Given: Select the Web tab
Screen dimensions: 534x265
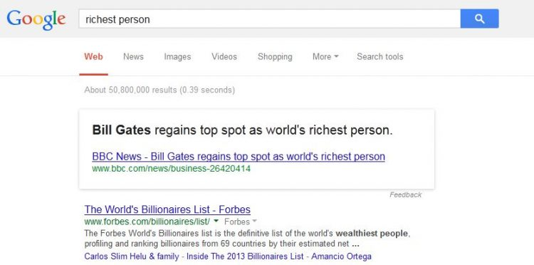Looking at the screenshot, I should click(x=94, y=57).
